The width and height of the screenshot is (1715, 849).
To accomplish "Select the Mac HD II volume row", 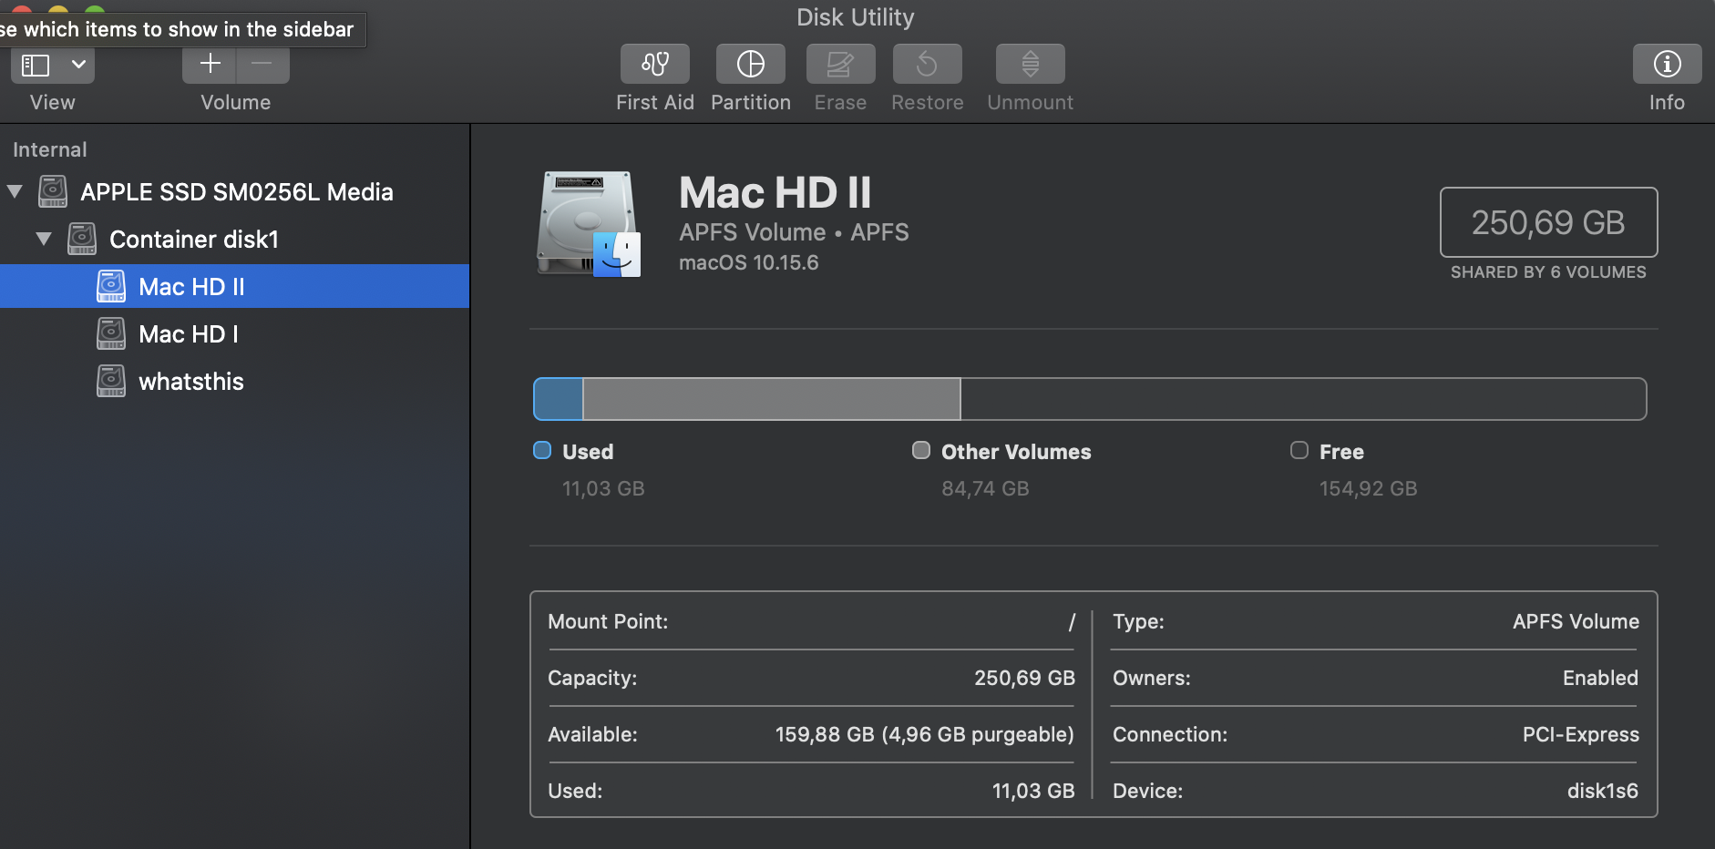I will pos(234,286).
